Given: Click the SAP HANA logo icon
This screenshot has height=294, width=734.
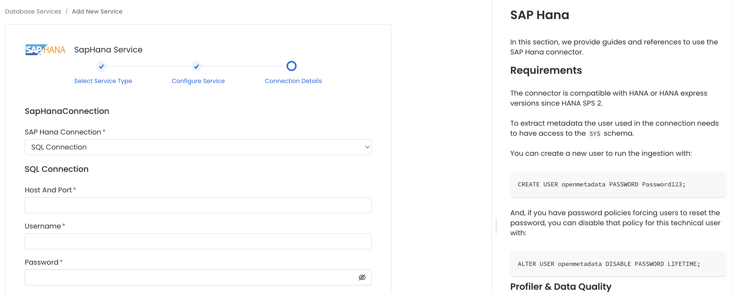Looking at the screenshot, I should (46, 49).
